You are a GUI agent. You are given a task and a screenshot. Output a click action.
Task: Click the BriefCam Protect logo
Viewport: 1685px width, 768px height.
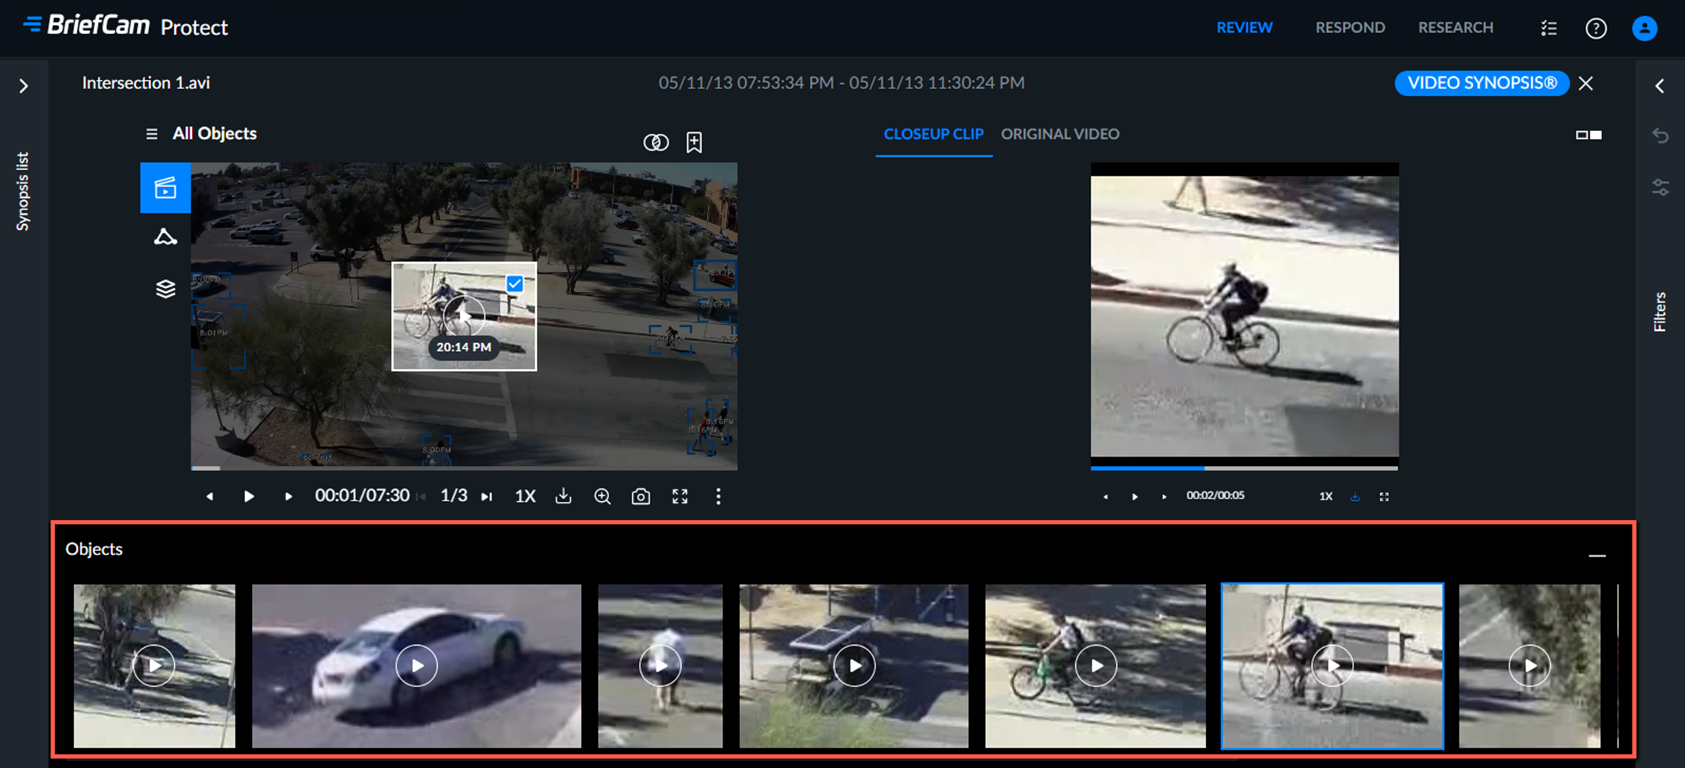126,26
